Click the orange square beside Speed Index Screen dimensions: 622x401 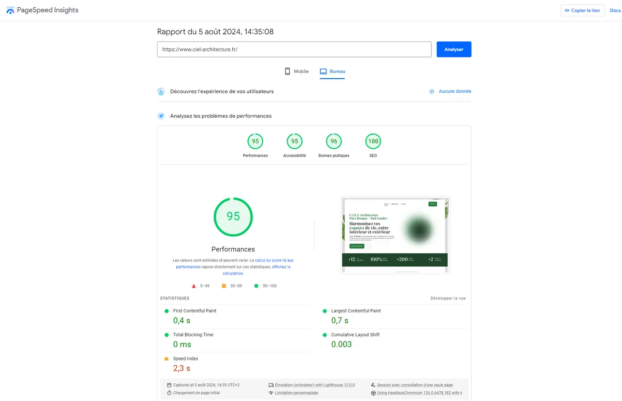[x=166, y=359]
